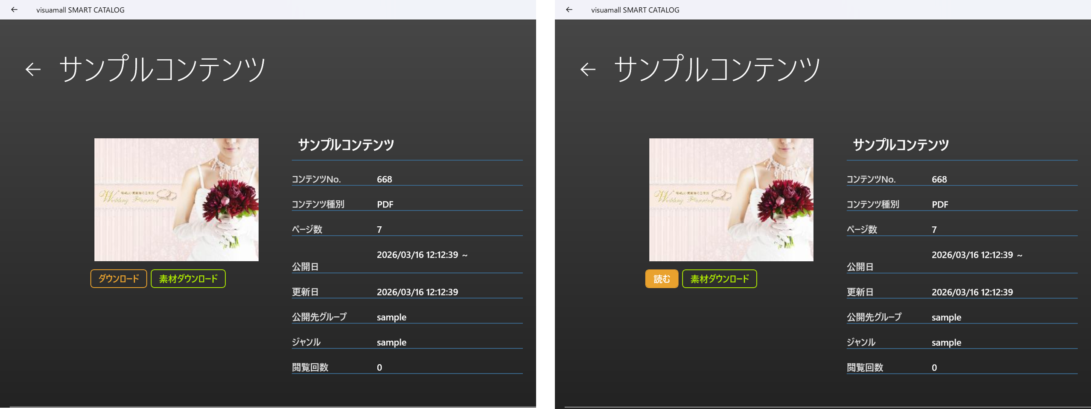Click bottom horizontal scrollbar in right window
The image size is (1091, 409).
click(x=827, y=407)
